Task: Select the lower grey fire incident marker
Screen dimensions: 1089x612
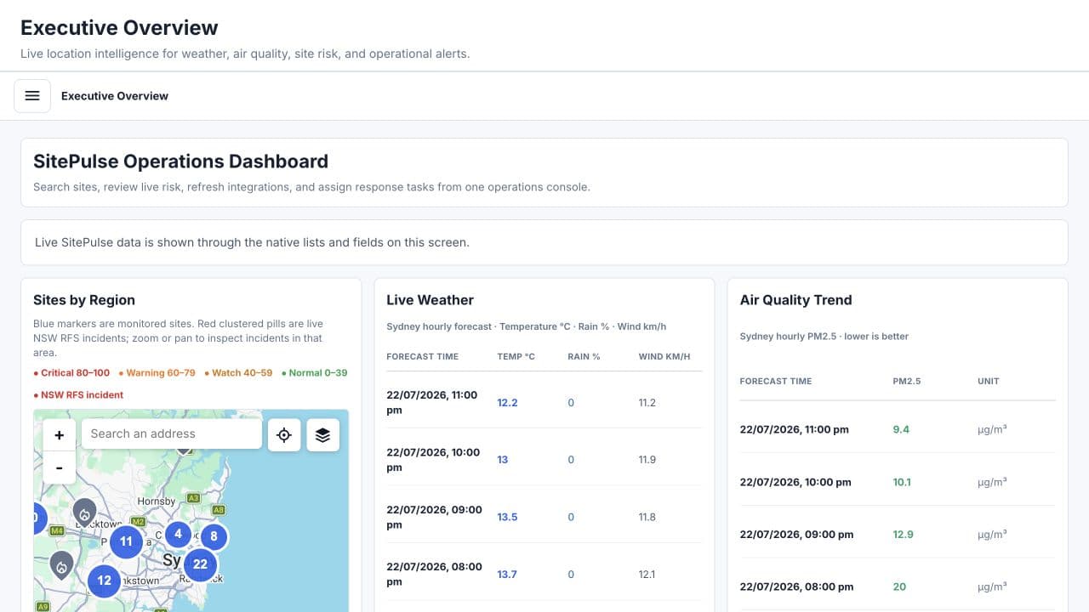Action: pos(61,565)
